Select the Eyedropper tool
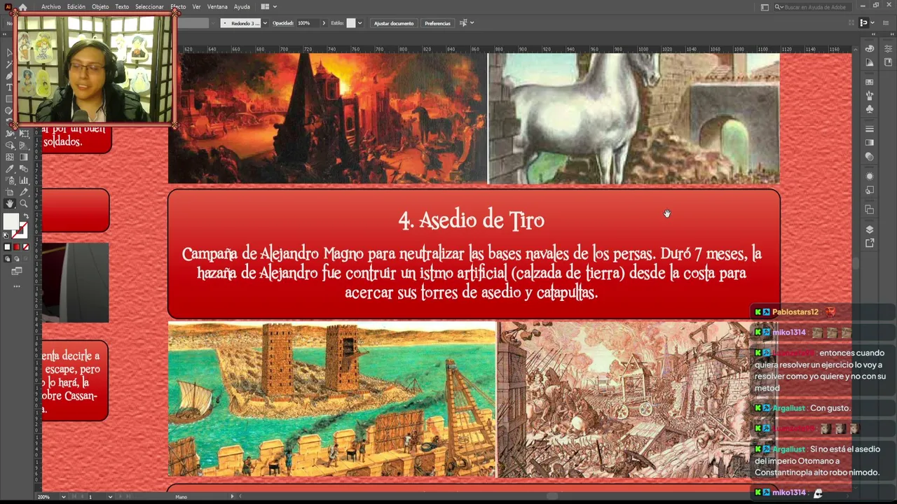897x504 pixels. coord(10,169)
